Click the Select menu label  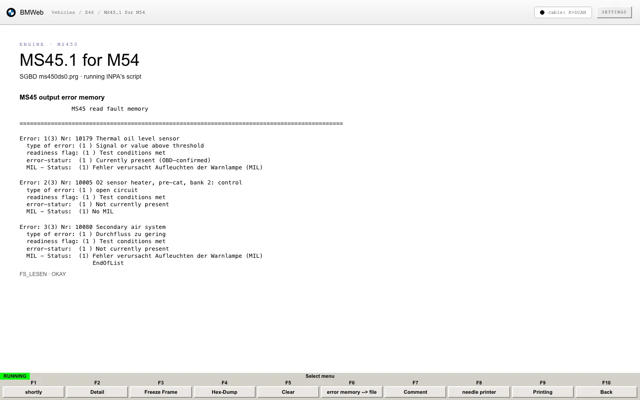pyautogui.click(x=320, y=376)
